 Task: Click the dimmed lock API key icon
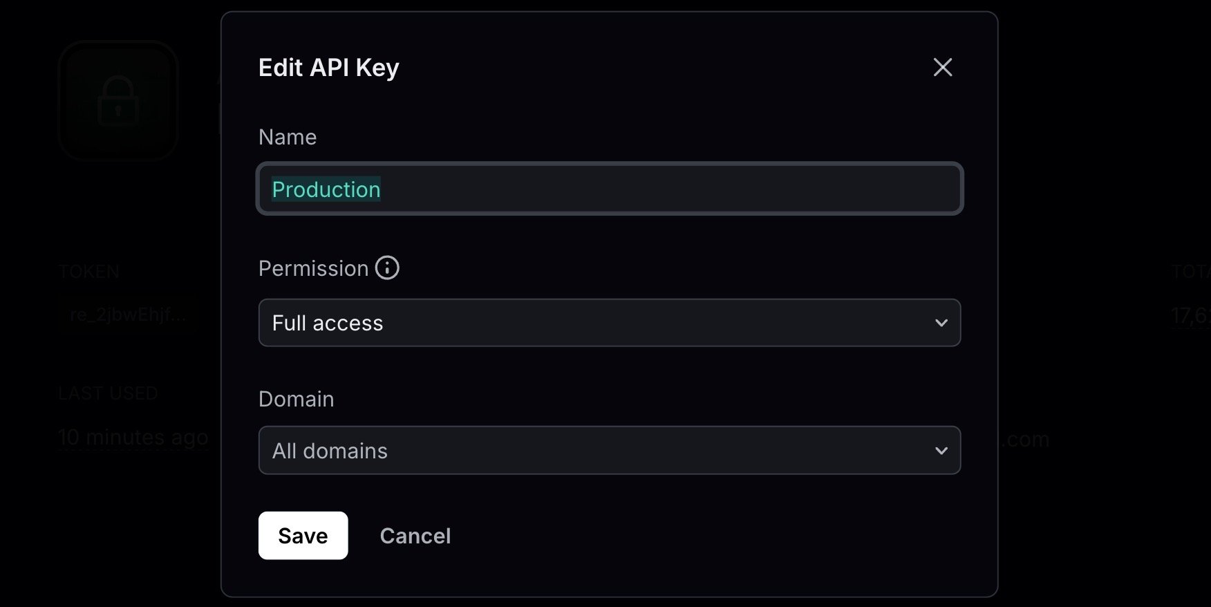(118, 100)
